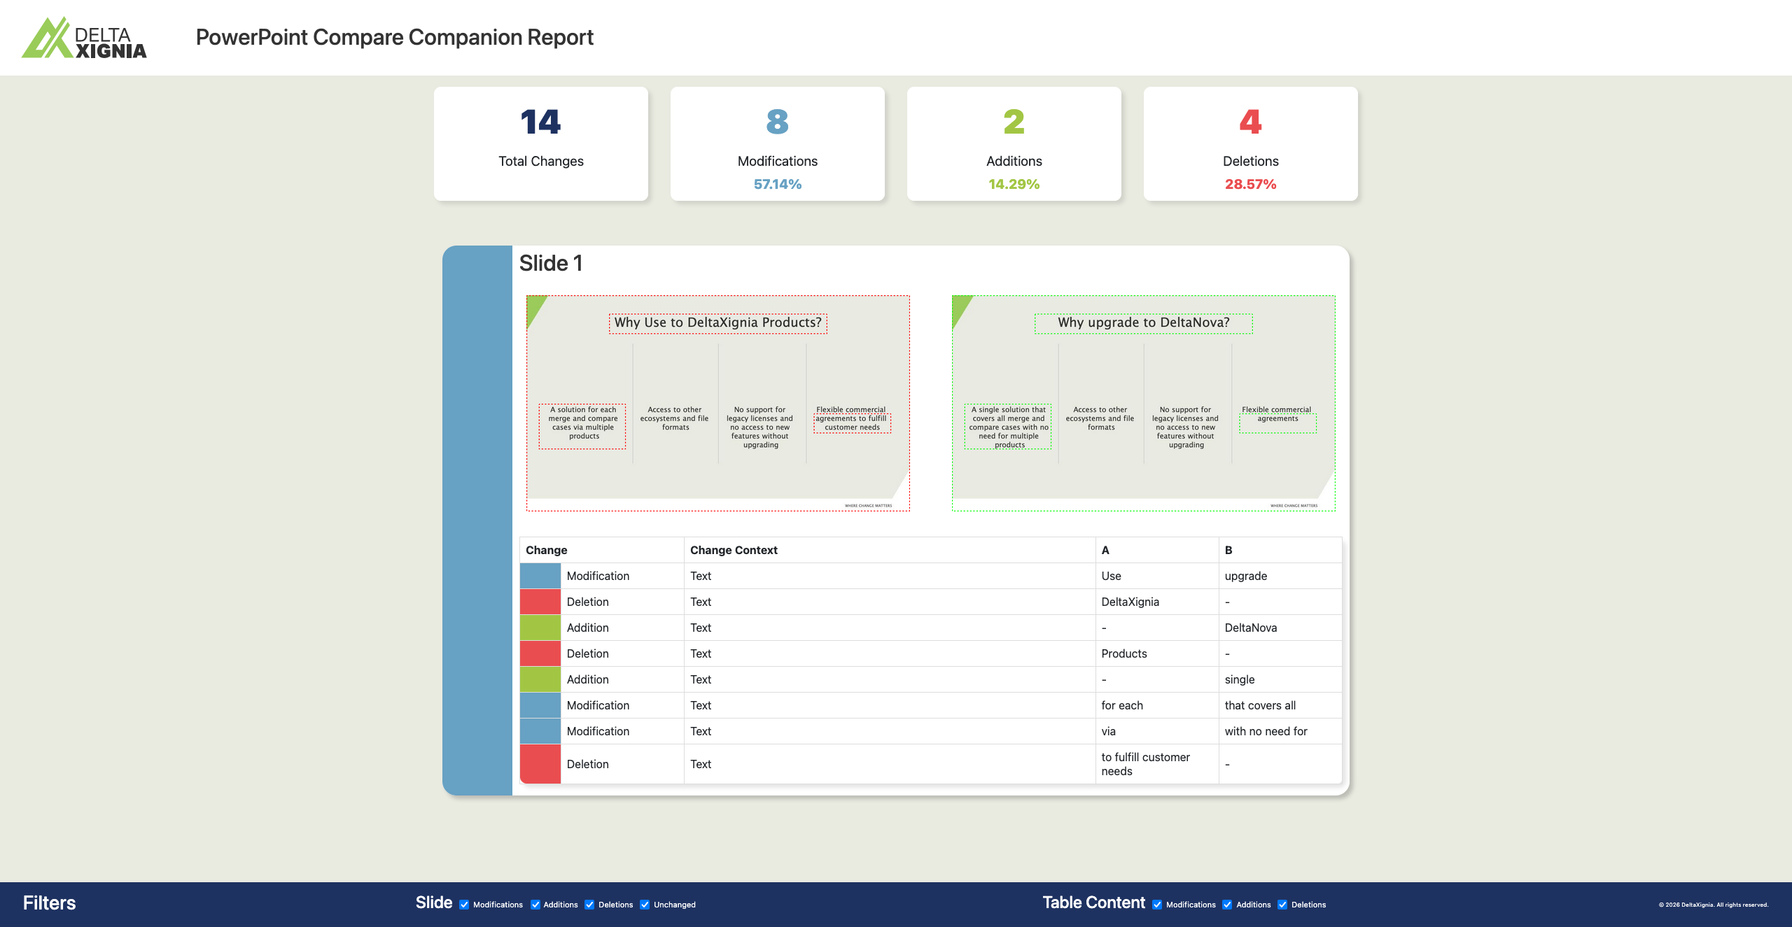
Task: Click the 14.29% additions percentage
Action: (x=1014, y=184)
